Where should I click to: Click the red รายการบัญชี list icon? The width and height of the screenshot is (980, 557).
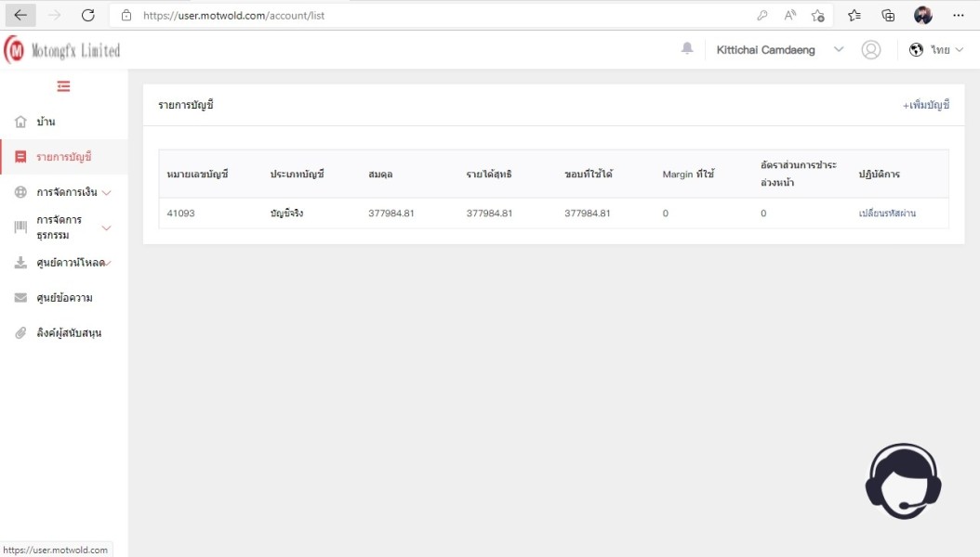pos(20,157)
